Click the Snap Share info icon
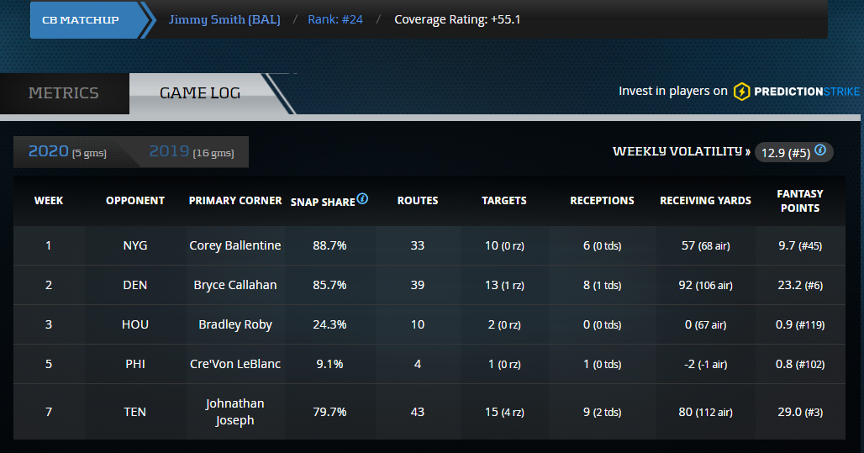Image resolution: width=864 pixels, height=453 pixels. click(x=362, y=199)
